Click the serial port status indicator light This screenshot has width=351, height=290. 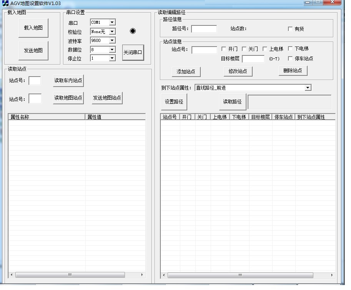pyautogui.click(x=133, y=31)
